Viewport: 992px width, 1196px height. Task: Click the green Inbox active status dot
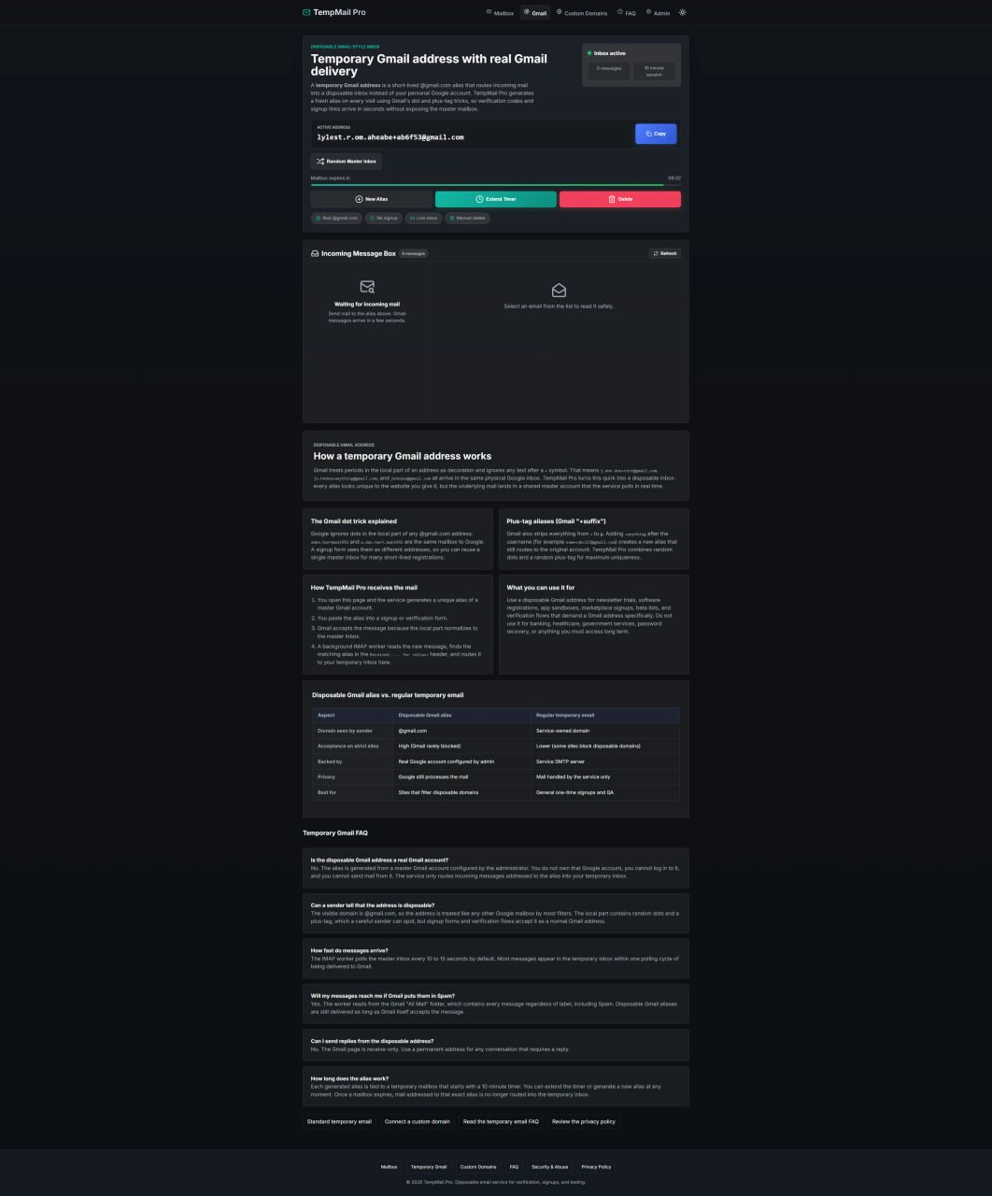point(589,53)
